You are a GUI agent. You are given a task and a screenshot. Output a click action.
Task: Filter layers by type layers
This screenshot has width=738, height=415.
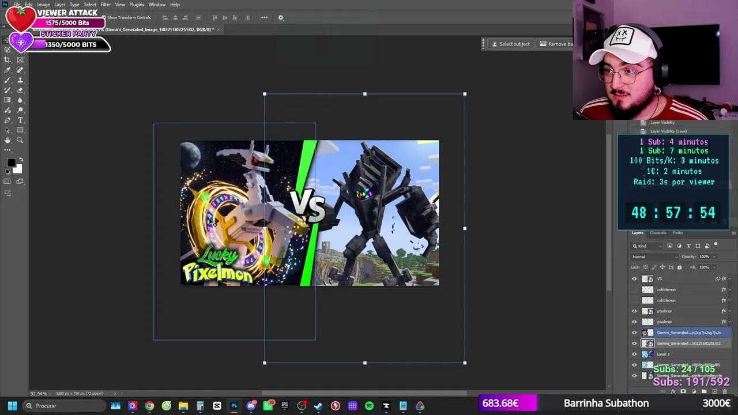pyautogui.click(x=688, y=246)
